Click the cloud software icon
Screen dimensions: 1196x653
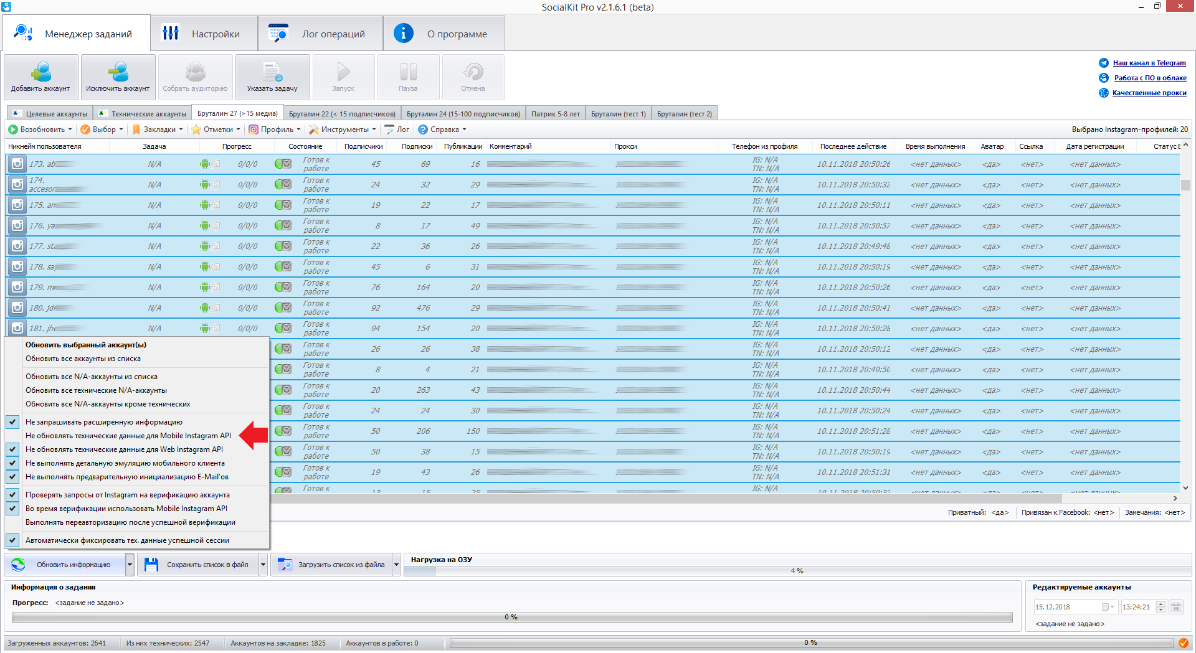1104,78
